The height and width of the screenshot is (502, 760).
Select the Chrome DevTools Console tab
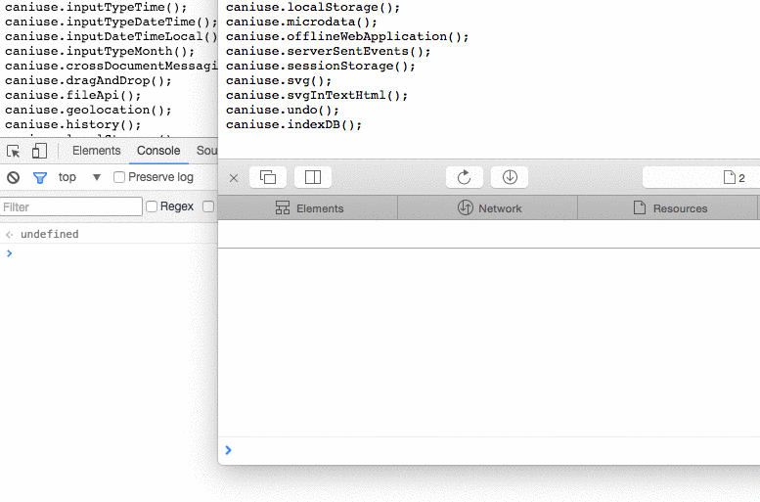[158, 151]
